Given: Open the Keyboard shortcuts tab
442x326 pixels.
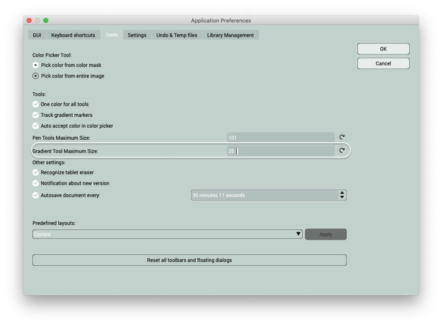Looking at the screenshot, I should [73, 35].
